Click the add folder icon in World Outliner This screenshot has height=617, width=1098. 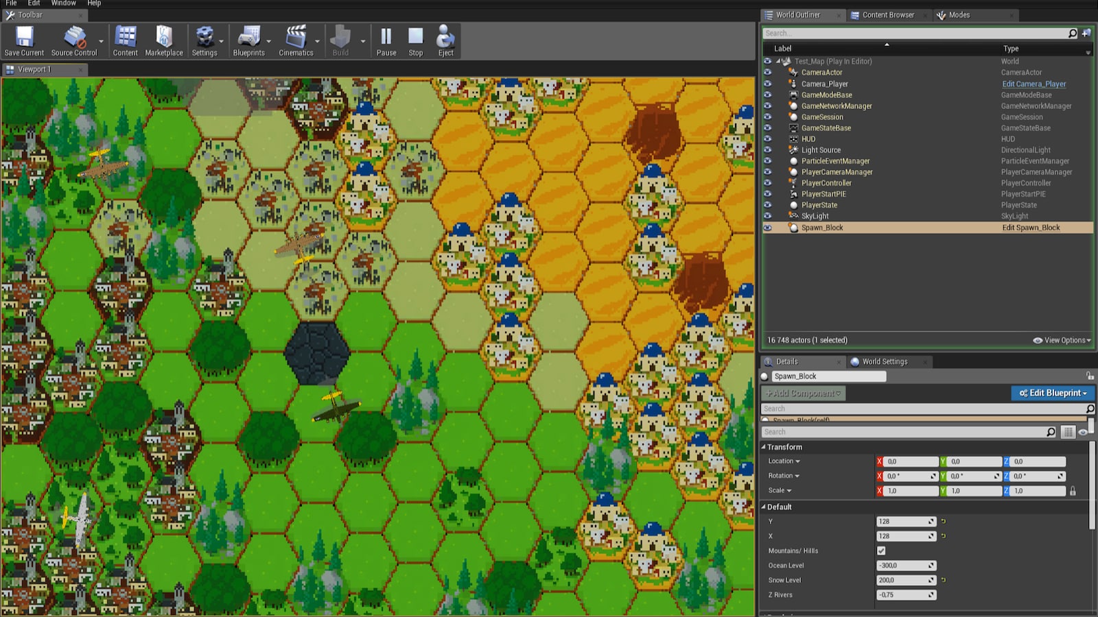pyautogui.click(x=1086, y=33)
